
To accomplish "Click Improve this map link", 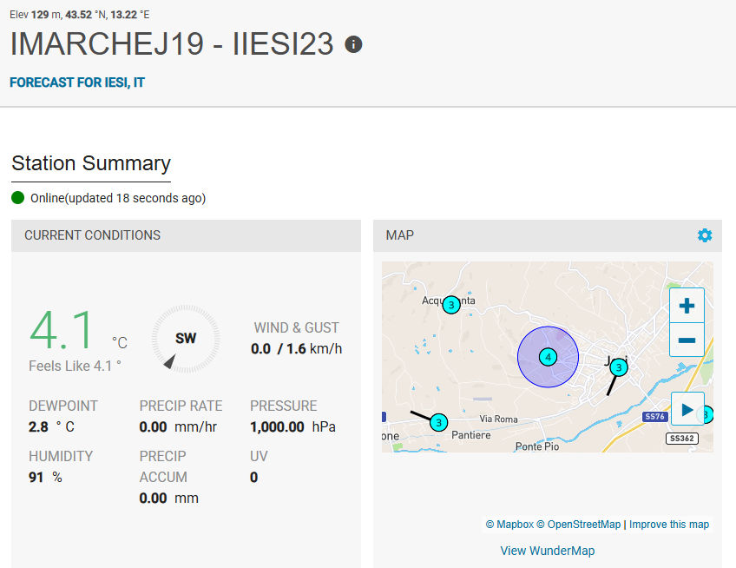I will (x=668, y=525).
